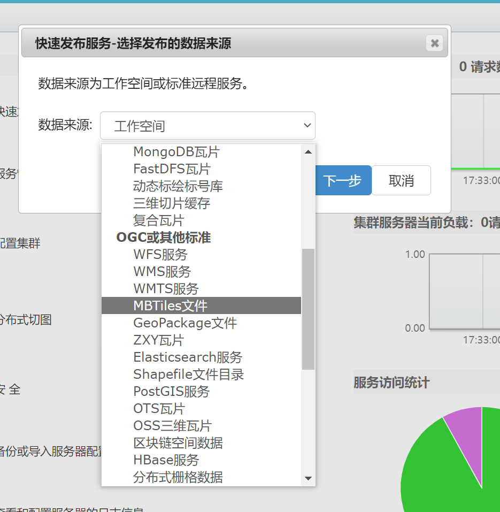Click the dropdown list scroll down arrow
This screenshot has width=500, height=512.
click(x=308, y=478)
